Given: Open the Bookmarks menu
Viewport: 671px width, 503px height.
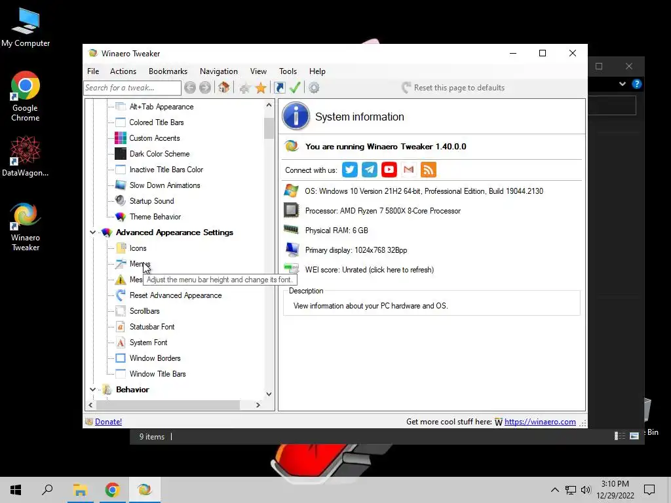Looking at the screenshot, I should tap(168, 71).
